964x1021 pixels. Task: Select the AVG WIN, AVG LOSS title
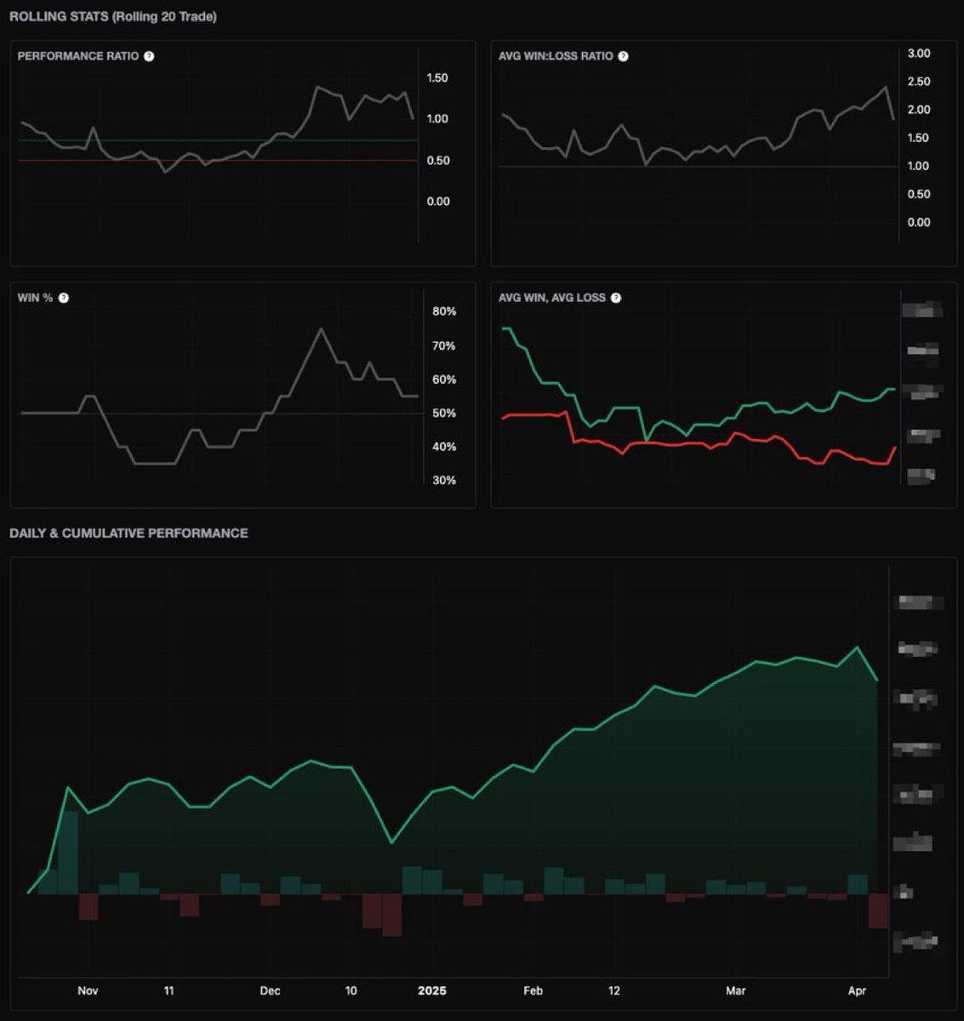click(x=552, y=298)
